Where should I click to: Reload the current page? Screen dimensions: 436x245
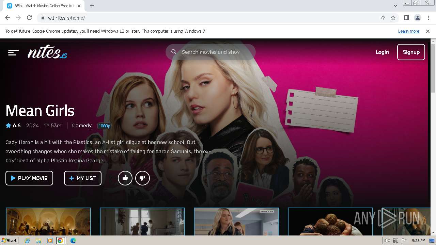click(x=29, y=18)
